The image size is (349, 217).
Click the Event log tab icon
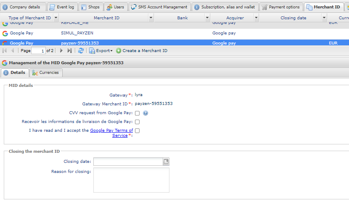tap(52, 7)
